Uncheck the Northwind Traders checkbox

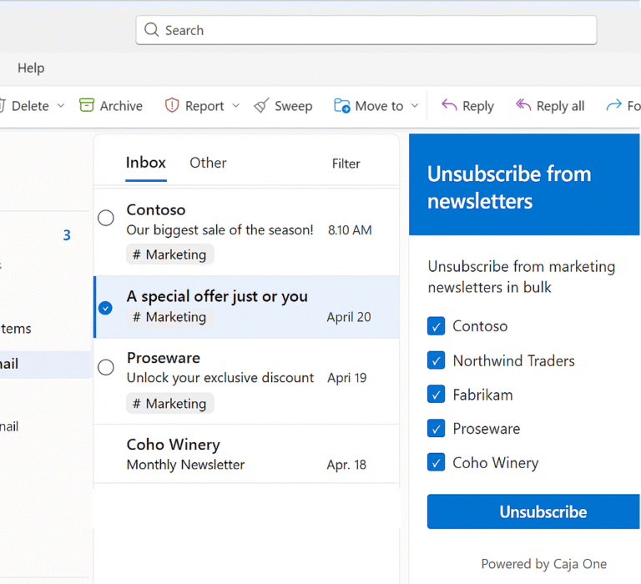[x=437, y=360]
